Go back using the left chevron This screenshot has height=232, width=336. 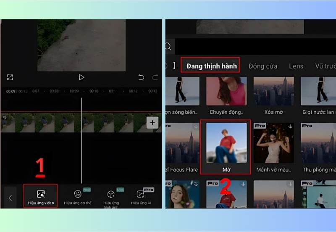(x=10, y=198)
